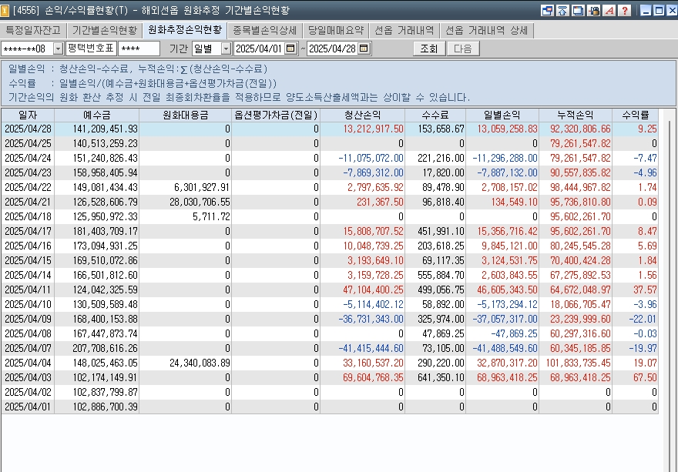The image size is (678, 472).
Task: Click the 일별손익 column header
Action: [x=502, y=115]
